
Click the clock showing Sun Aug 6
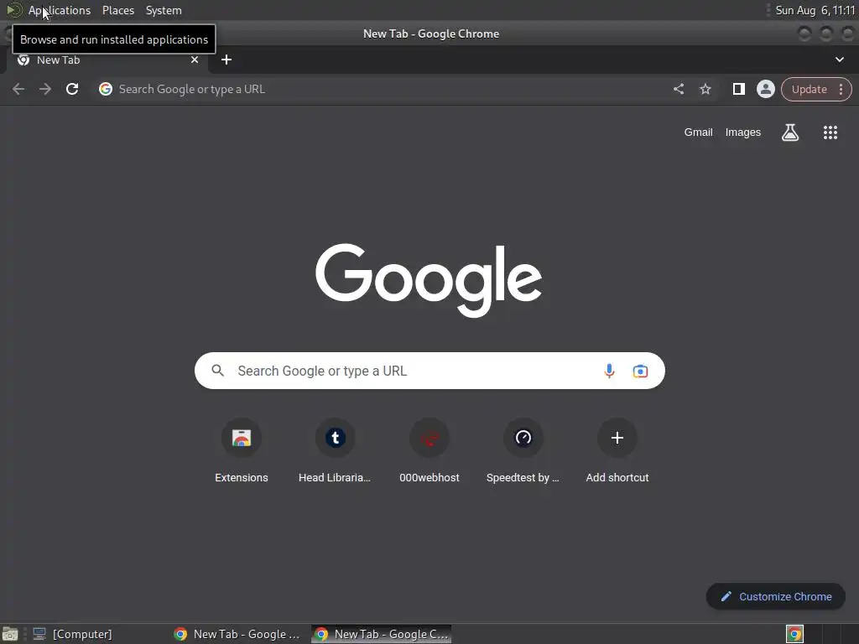point(815,10)
